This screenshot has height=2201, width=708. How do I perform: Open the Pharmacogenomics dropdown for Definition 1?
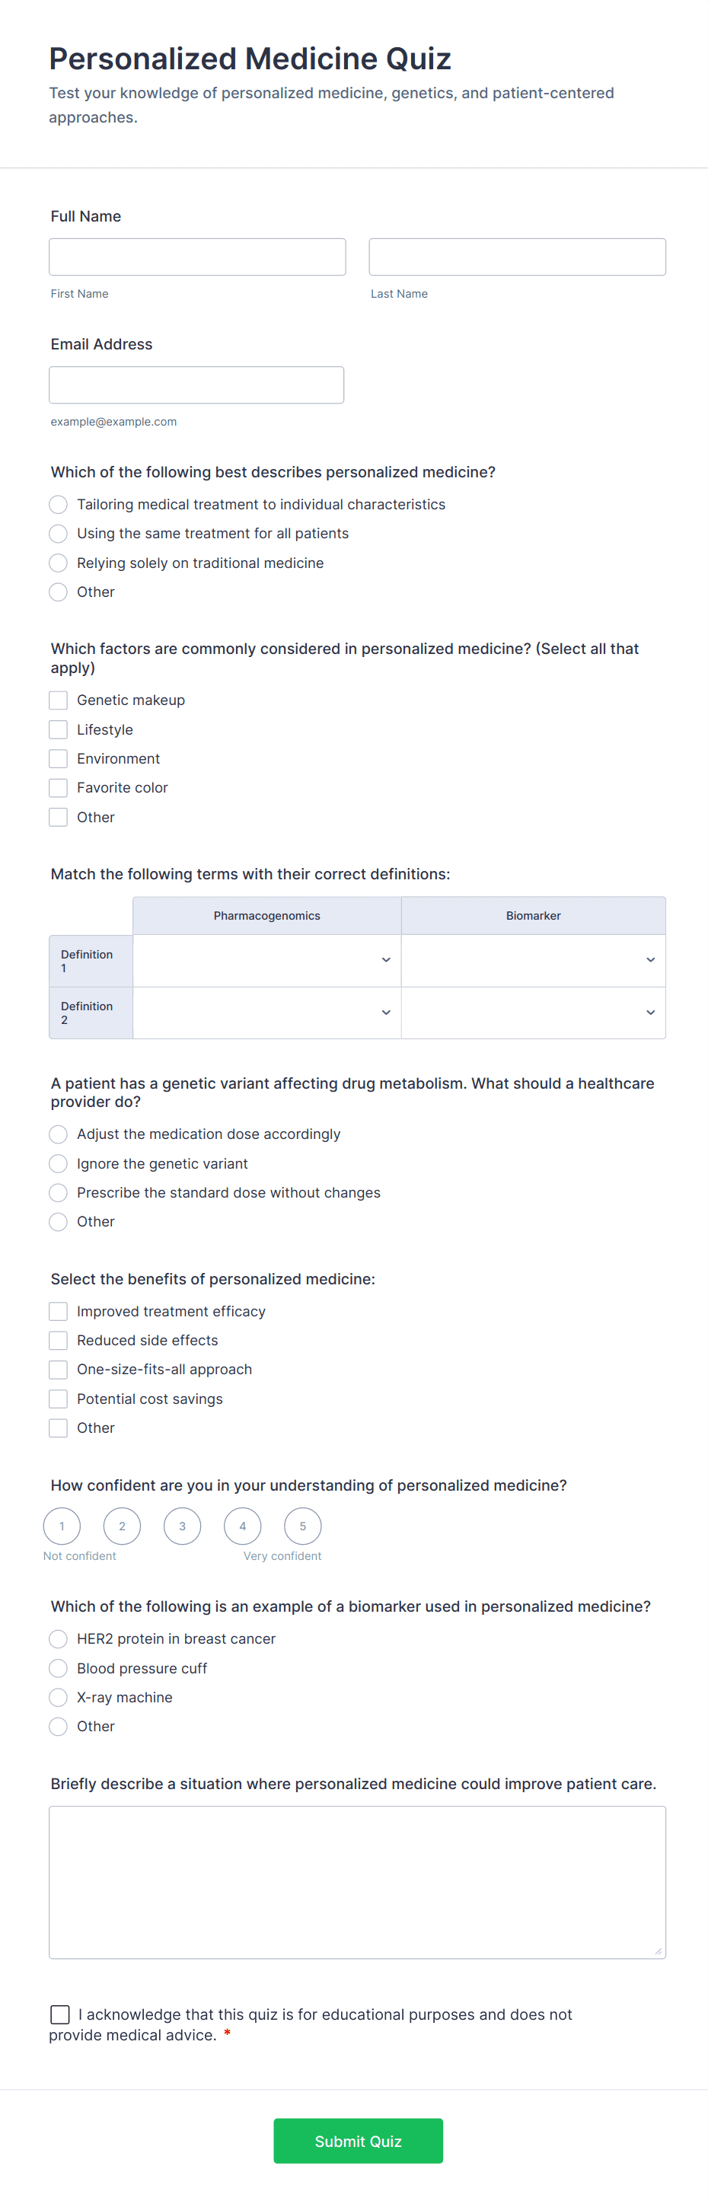(x=266, y=959)
